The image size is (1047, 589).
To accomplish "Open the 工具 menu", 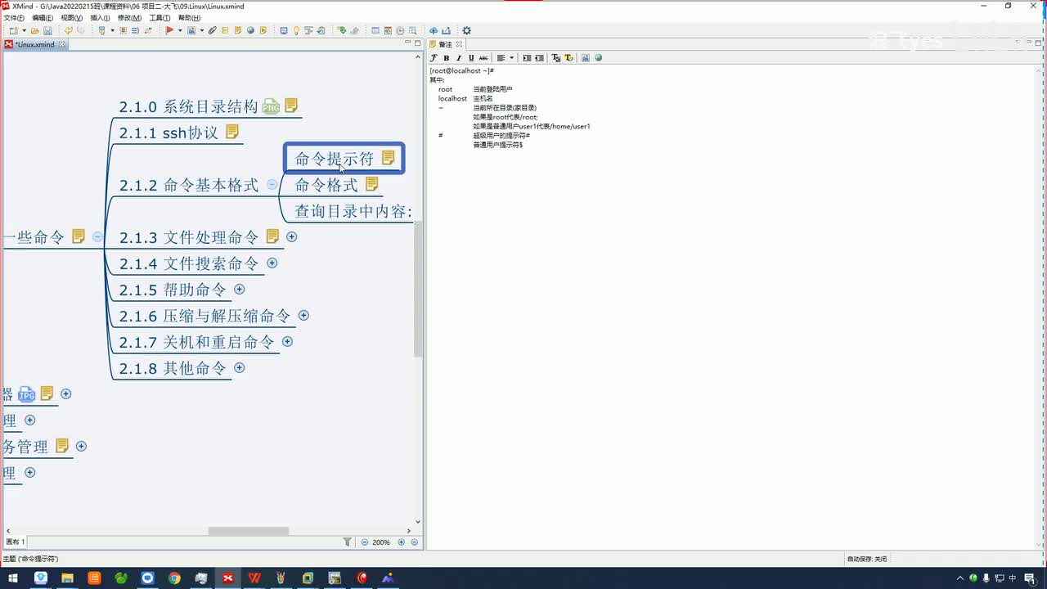I will pyautogui.click(x=160, y=17).
